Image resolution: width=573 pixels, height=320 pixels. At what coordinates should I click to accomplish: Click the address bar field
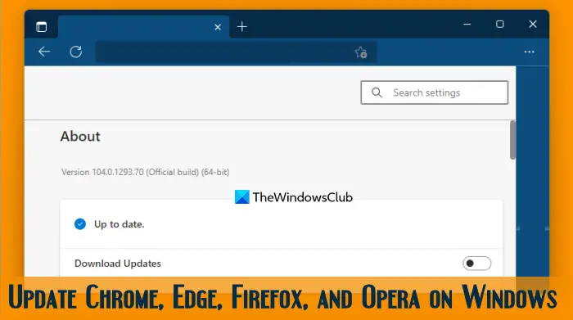236,52
